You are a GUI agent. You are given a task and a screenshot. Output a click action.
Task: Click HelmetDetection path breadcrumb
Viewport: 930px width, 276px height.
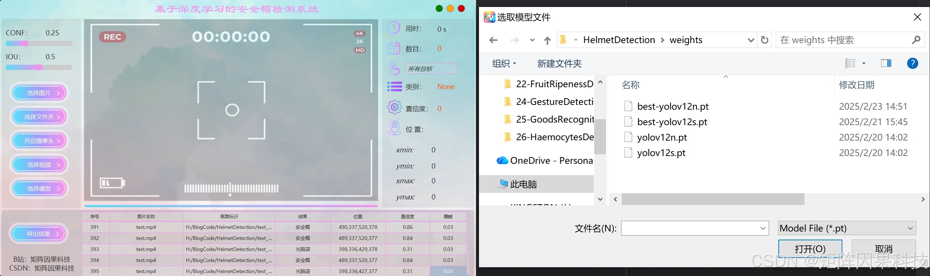pos(619,40)
